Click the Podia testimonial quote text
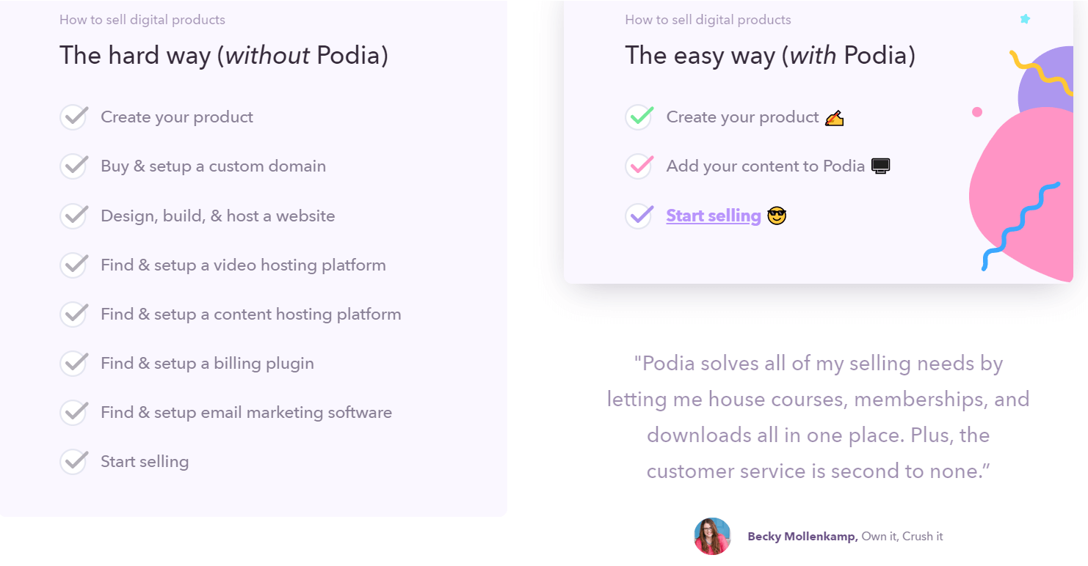The height and width of the screenshot is (566, 1088). pos(818,417)
